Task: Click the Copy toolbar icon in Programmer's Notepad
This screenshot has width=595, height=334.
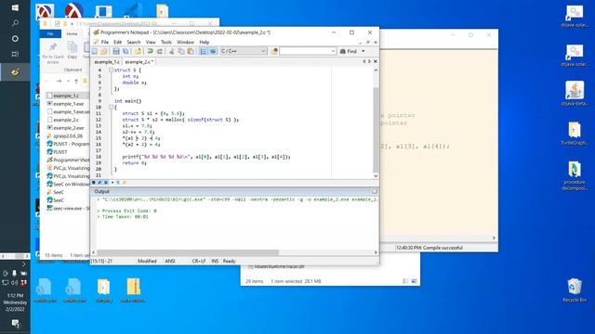Action: tap(181, 51)
